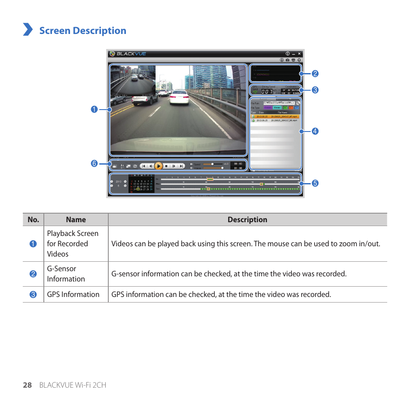Select the highlighted file ending _NF.mp4
410x410 pixels.
tap(275, 116)
